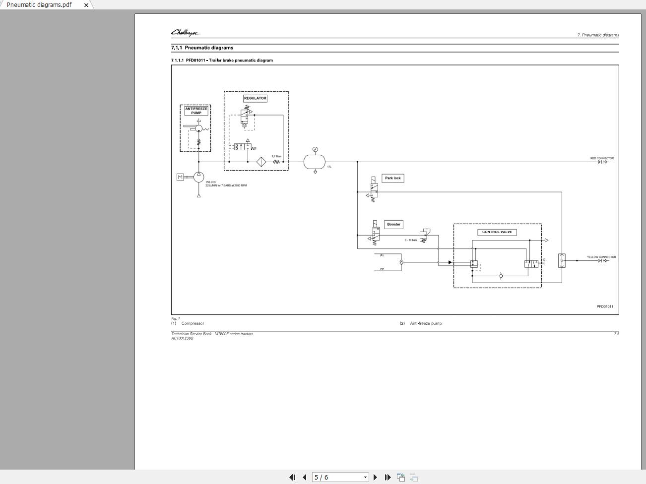The width and height of the screenshot is (646, 484).
Task: Go to the first page
Action: click(292, 477)
